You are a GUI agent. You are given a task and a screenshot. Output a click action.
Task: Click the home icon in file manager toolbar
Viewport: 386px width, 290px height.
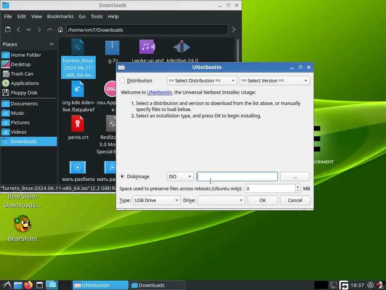tap(60, 29)
